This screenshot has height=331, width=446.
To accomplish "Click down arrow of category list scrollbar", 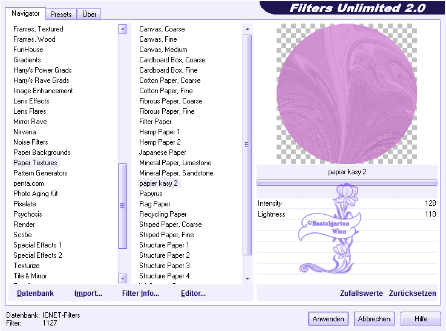I will pyautogui.click(x=123, y=278).
